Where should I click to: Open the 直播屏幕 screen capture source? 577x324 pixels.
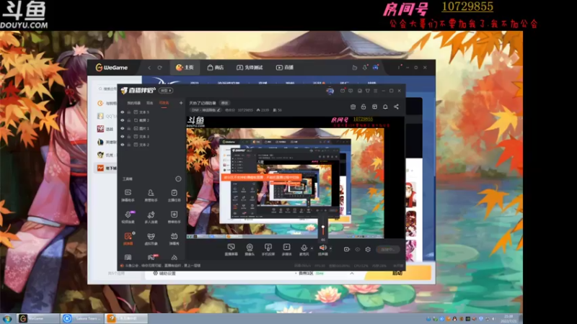click(x=231, y=249)
